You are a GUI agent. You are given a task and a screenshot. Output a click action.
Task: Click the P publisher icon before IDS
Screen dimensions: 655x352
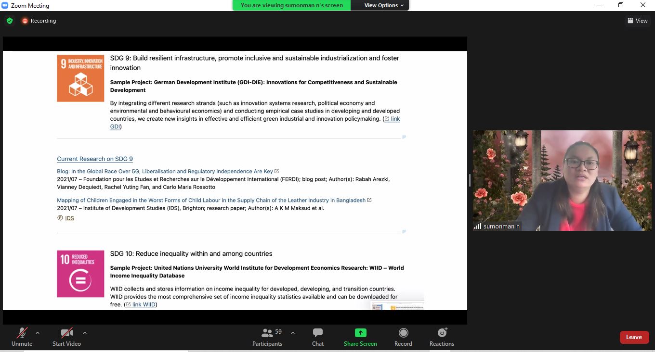(60, 218)
